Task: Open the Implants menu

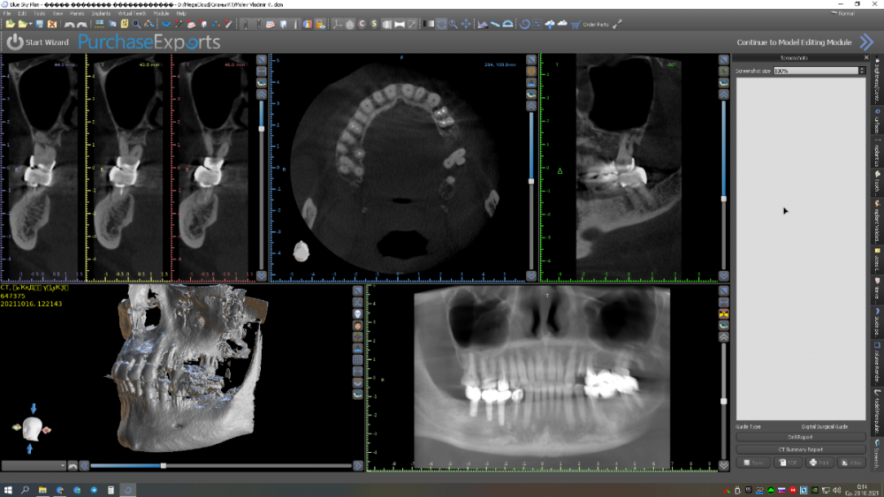Action: [x=101, y=14]
